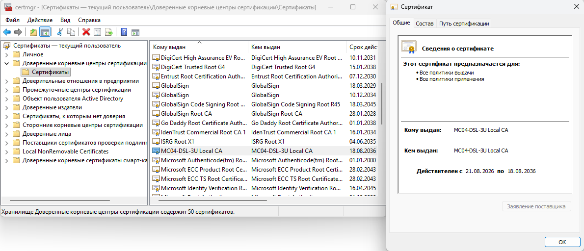Image resolution: width=584 pixels, height=251 pixels.
Task: Open the Действие menu
Action: click(x=40, y=20)
